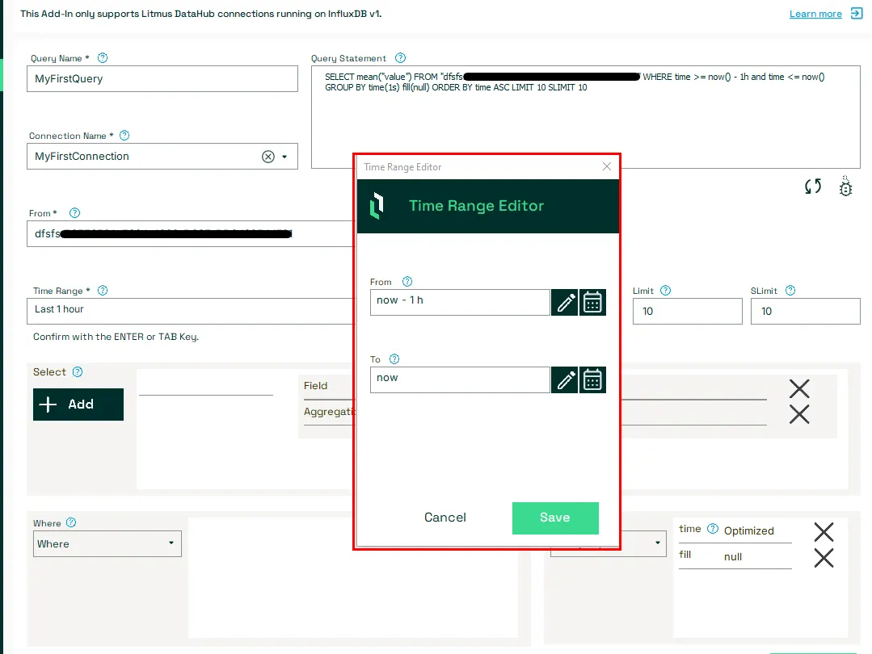Click the 'Optimized' time value
The width and height of the screenshot is (872, 654).
coord(748,531)
